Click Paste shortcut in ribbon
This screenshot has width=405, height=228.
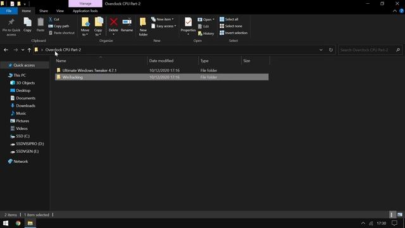click(x=61, y=33)
